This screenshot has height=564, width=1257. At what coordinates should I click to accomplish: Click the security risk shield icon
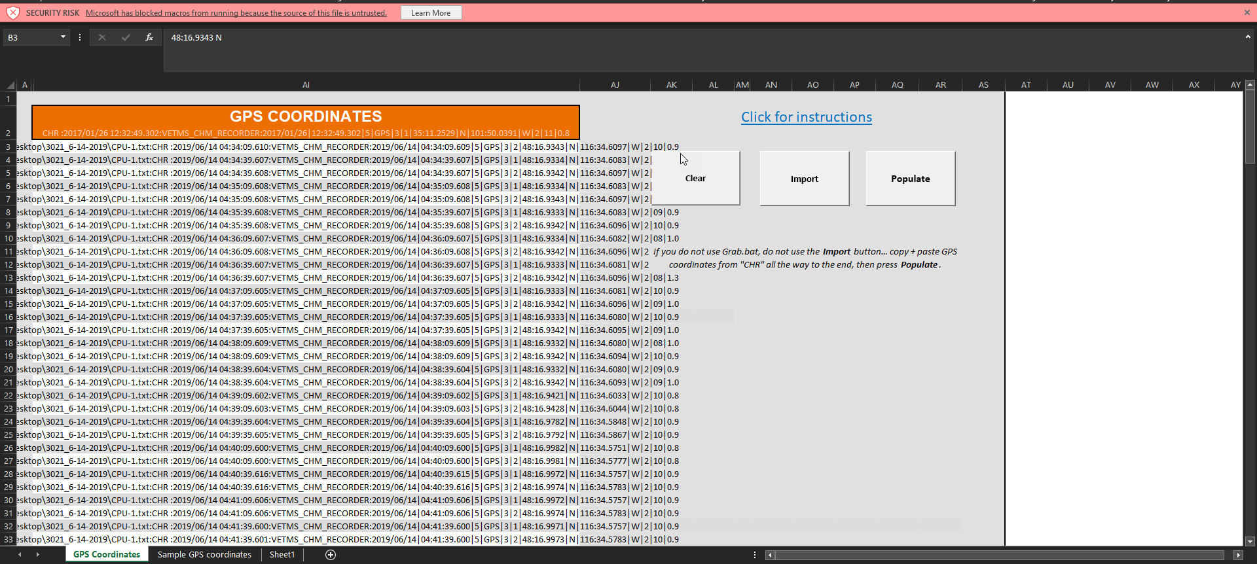[12, 12]
